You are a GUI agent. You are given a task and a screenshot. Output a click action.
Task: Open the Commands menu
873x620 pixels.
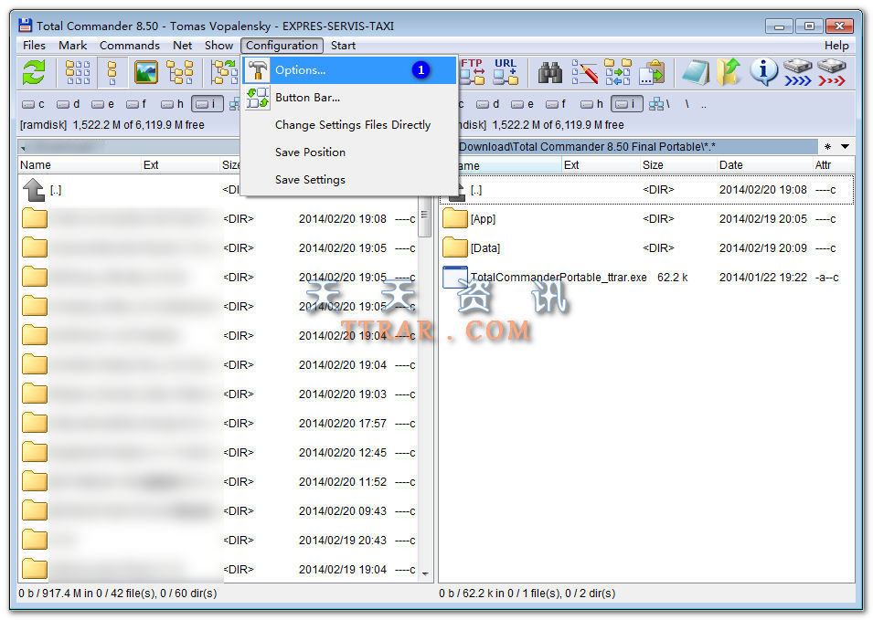coord(129,46)
